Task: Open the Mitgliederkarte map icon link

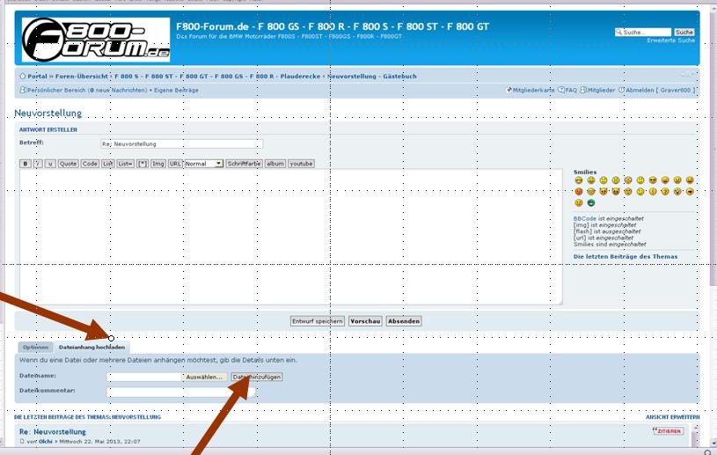Action: (x=508, y=90)
